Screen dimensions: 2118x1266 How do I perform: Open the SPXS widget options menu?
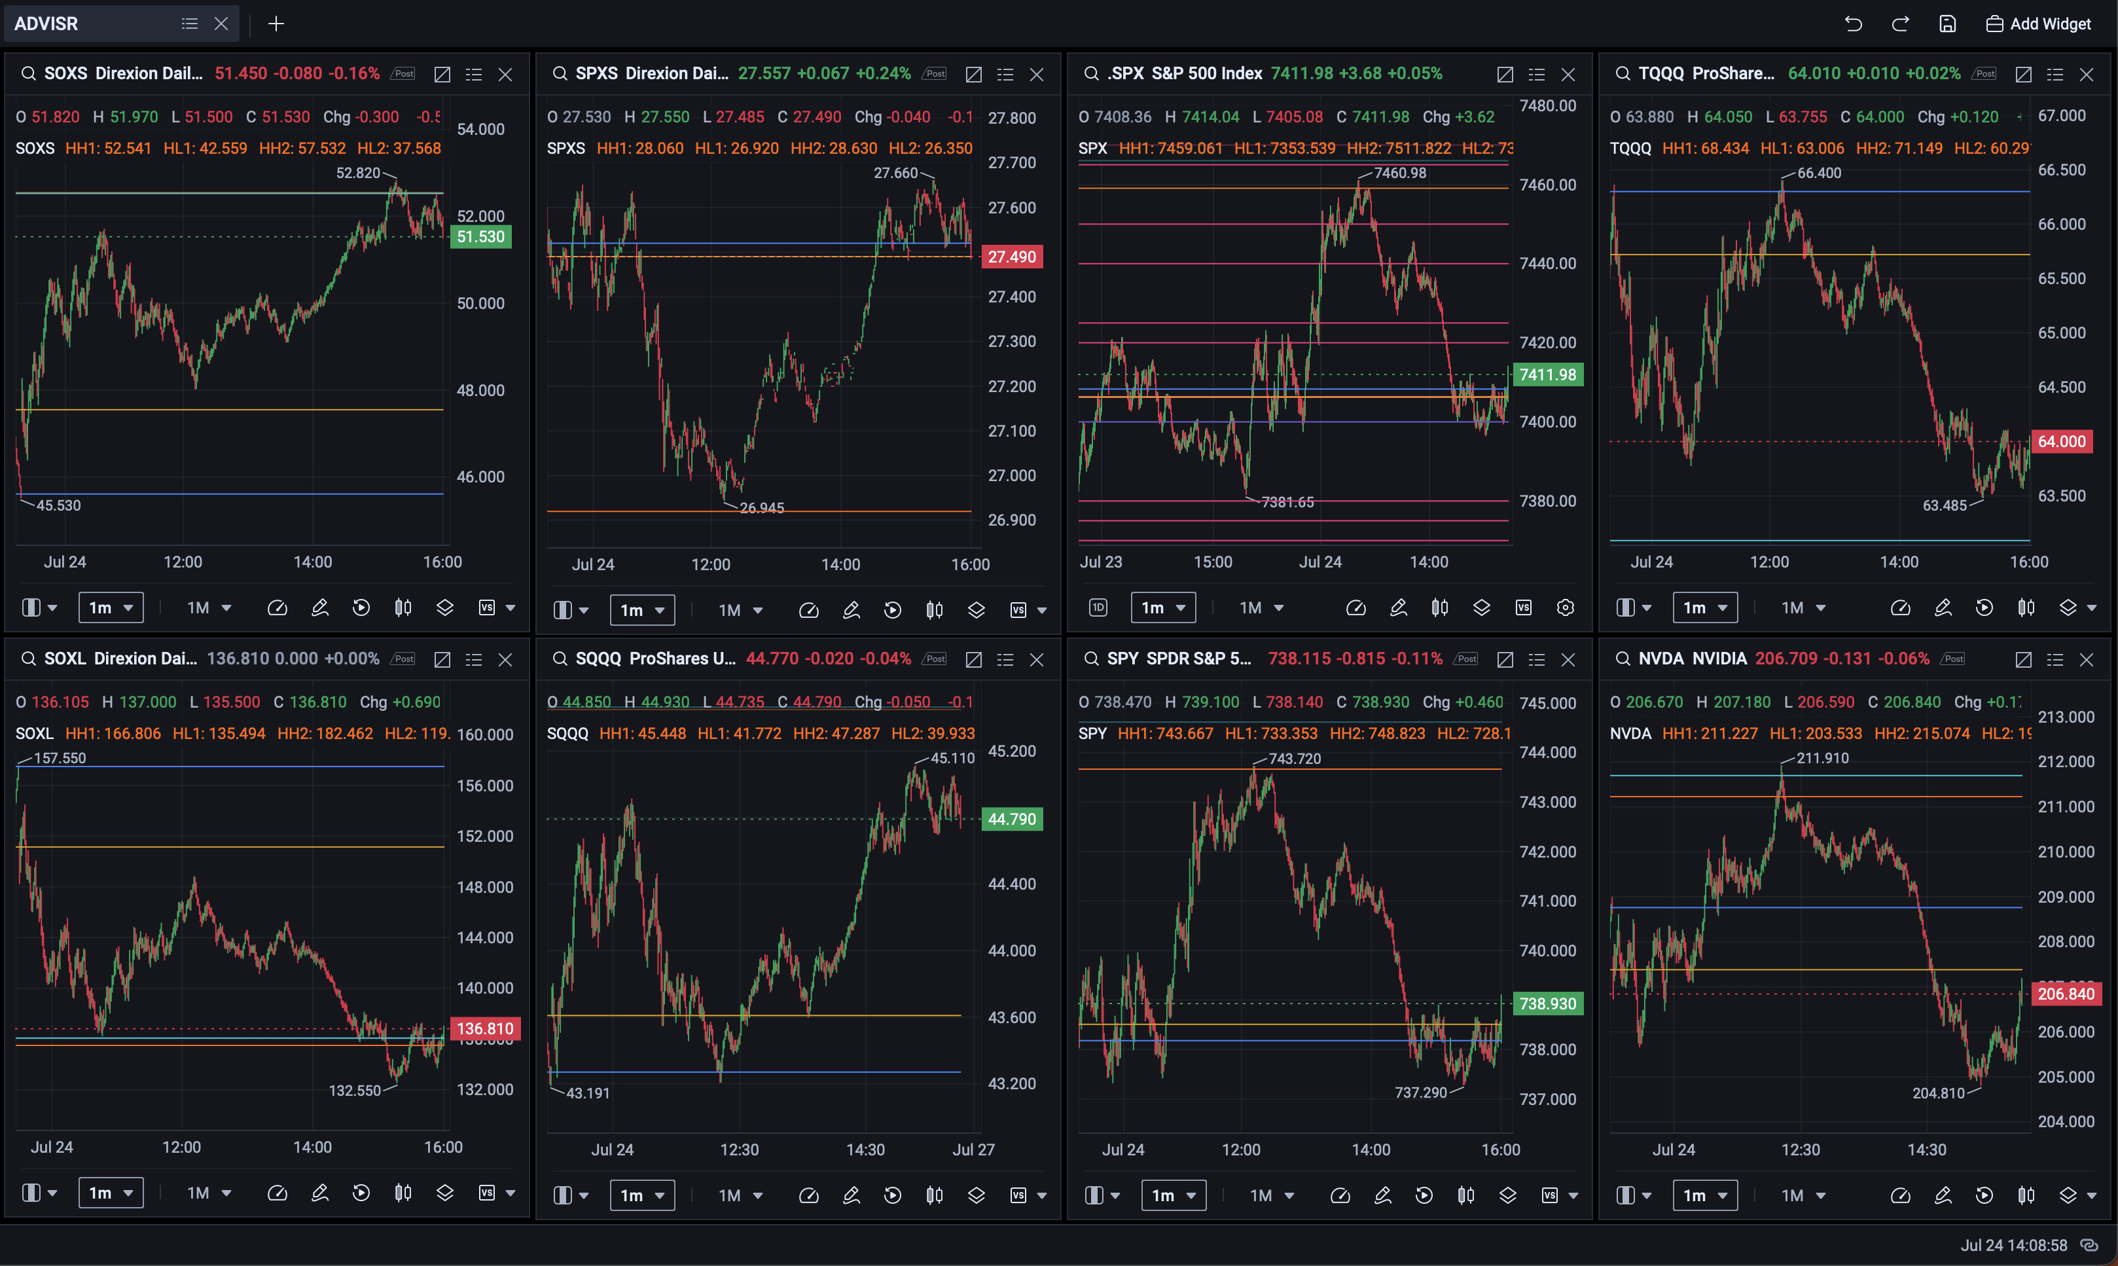click(x=1005, y=74)
